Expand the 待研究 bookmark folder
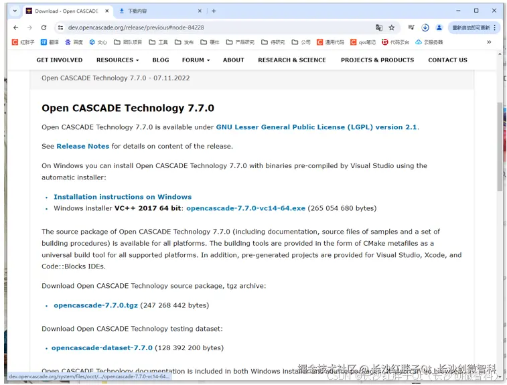507x385 pixels. click(x=273, y=42)
